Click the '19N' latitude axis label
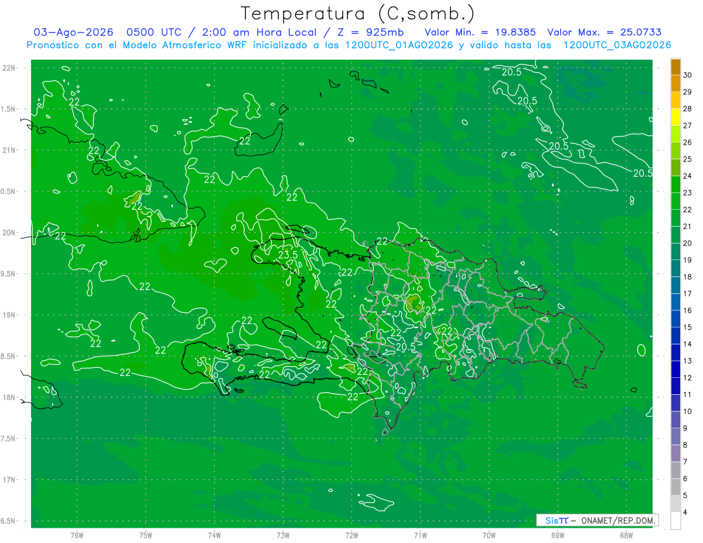Viewport: 703px width, 543px height. [10, 315]
